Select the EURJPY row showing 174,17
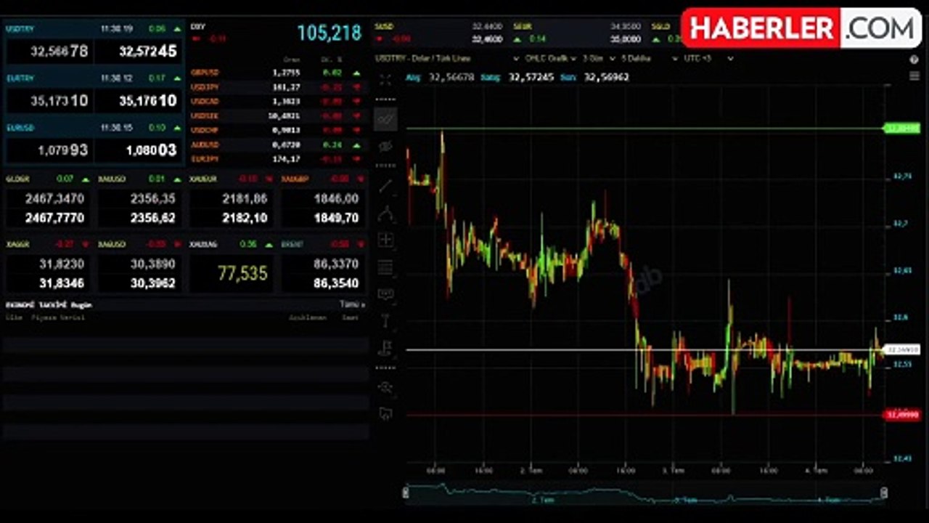 point(276,158)
